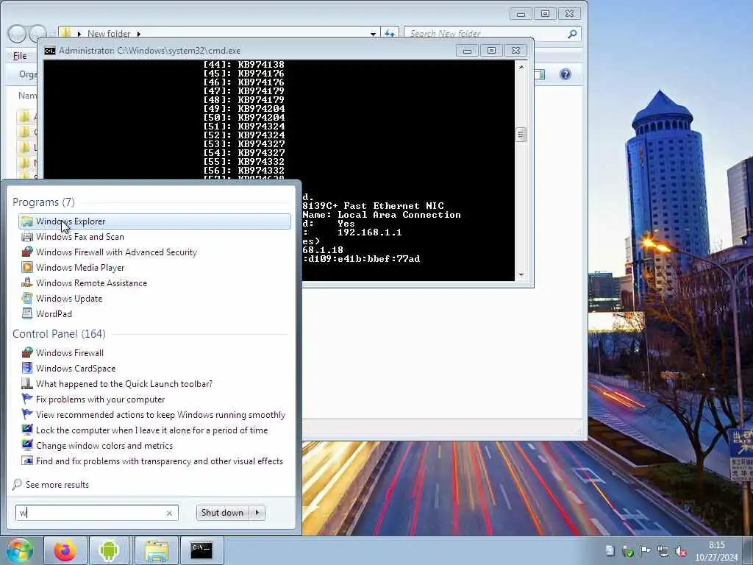Switch to Command Prompt on the taskbar
The width and height of the screenshot is (753, 565).
click(201, 550)
